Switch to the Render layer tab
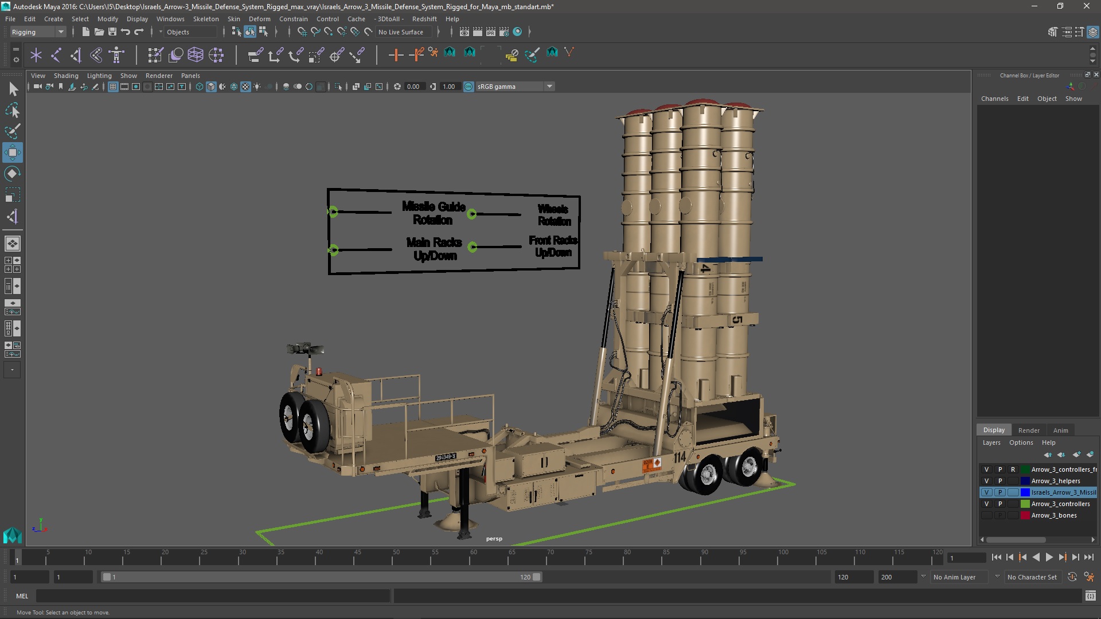Image resolution: width=1101 pixels, height=619 pixels. click(x=1029, y=430)
